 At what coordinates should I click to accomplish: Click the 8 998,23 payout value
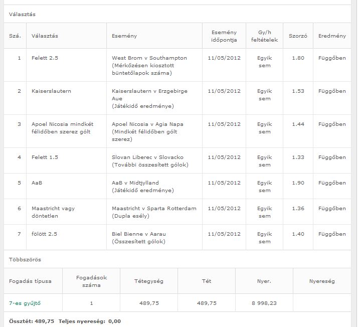[x=264, y=303]
